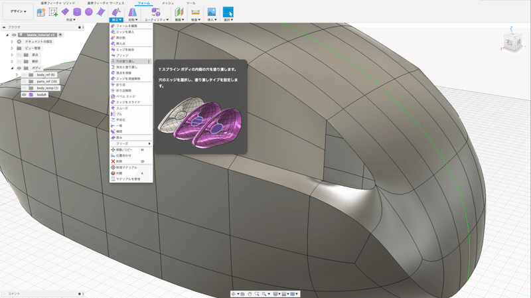Toggle visibility eye of beetle_tutorial v5

coord(14,35)
